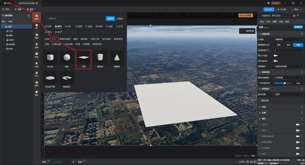Expand the 渲染 section

point(263,107)
